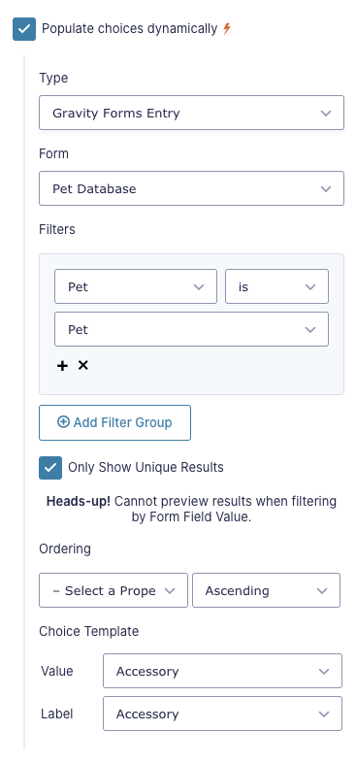Click chevron in Value Accessory dropdown
Image resolution: width=356 pixels, height=764 pixels.
point(324,672)
